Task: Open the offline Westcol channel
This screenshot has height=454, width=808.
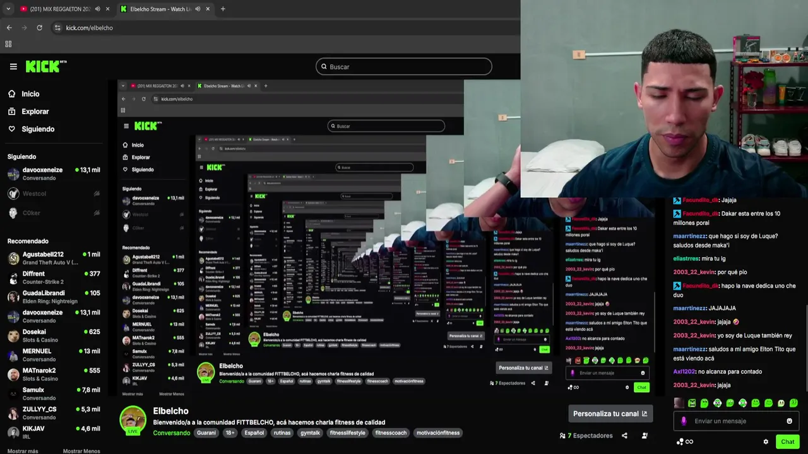Action: pos(54,194)
